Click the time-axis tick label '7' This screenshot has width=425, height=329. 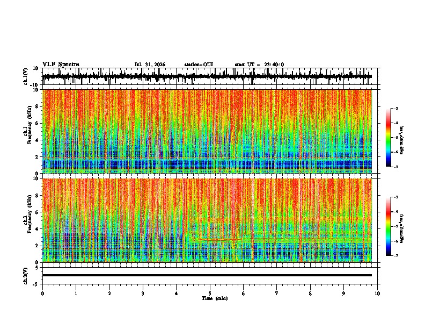[277, 294]
